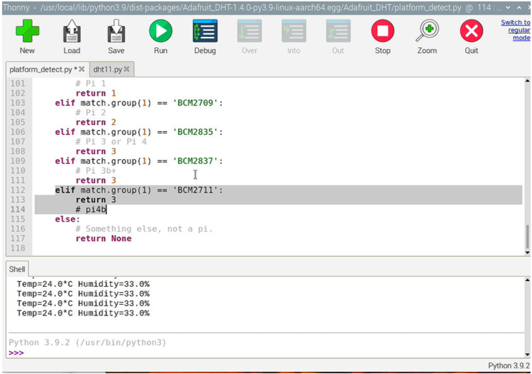Open Python 3.9.2 interpreter selector in status bar
The height and width of the screenshot is (374, 532).
(x=508, y=366)
